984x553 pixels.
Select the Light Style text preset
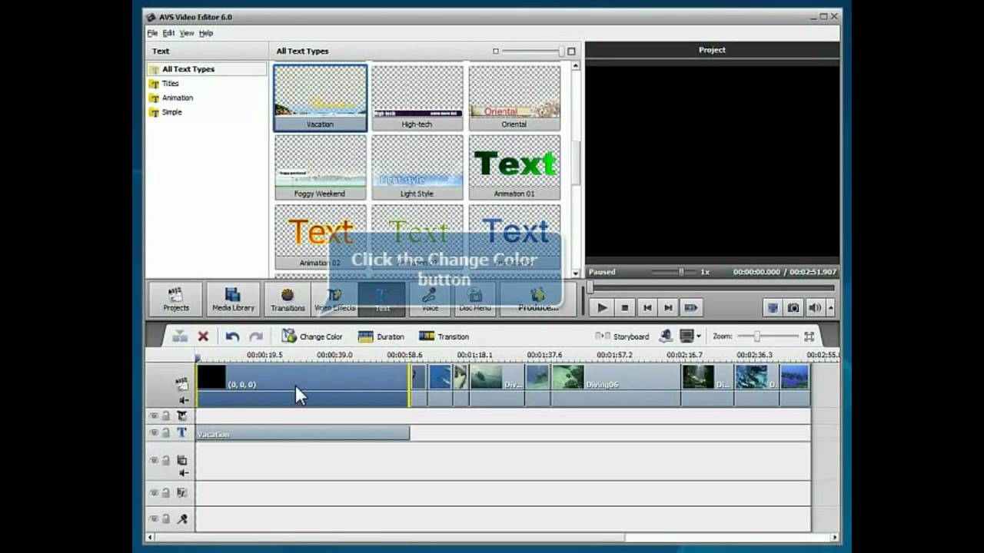[x=417, y=167]
